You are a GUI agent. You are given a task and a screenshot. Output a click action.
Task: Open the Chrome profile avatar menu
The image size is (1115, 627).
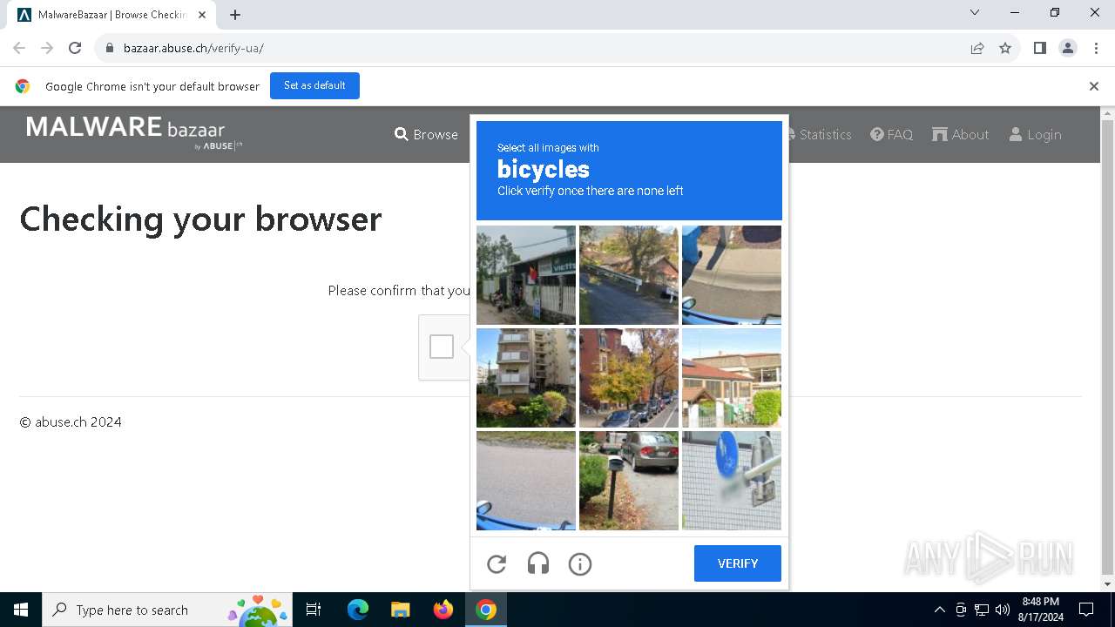click(x=1068, y=48)
